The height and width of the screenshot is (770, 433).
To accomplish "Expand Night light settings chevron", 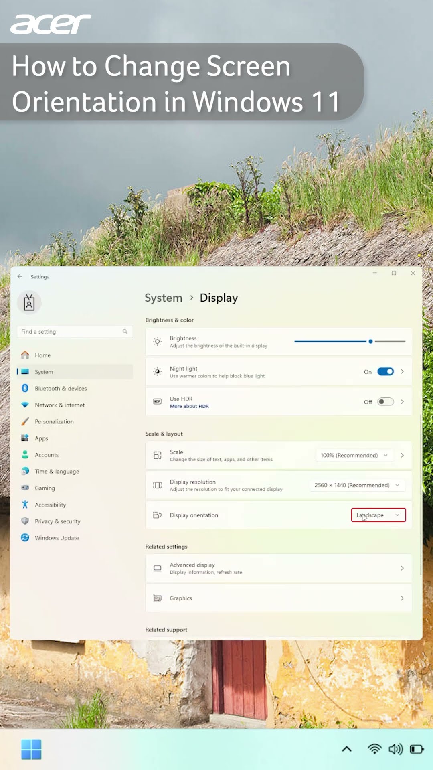I will 402,371.
